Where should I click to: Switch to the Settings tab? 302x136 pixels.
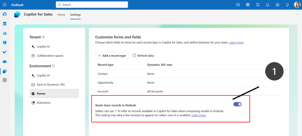click(x=75, y=15)
